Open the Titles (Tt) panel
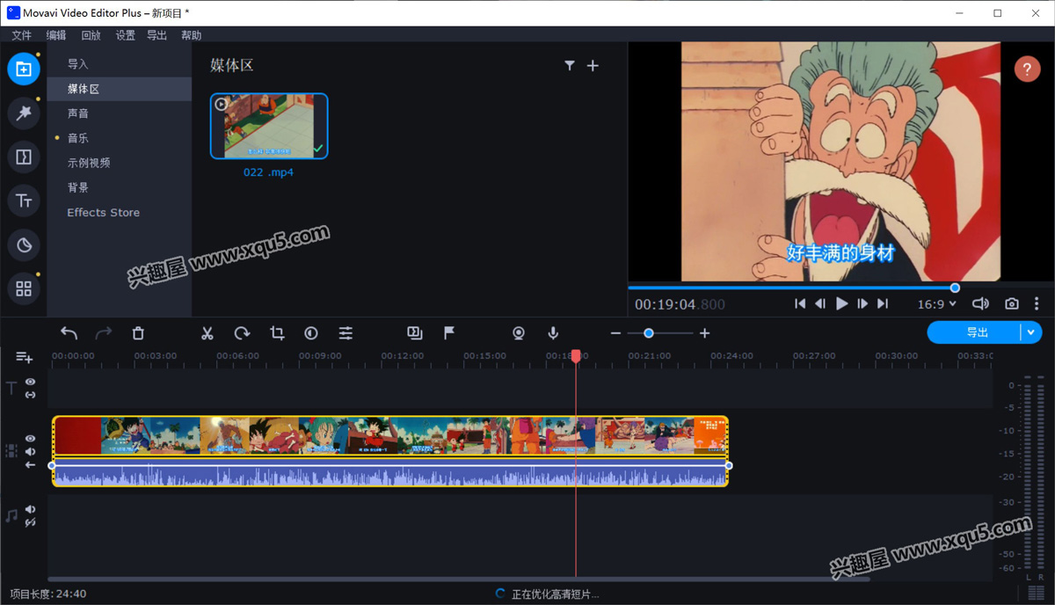Image resolution: width=1055 pixels, height=605 pixels. (x=24, y=200)
